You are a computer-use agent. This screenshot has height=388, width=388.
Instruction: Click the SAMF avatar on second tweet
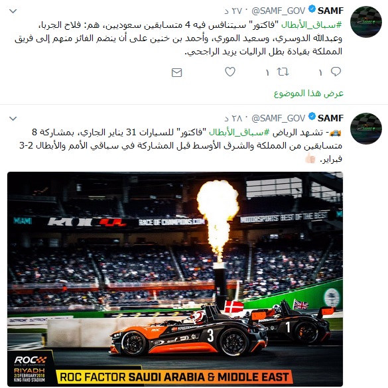pyautogui.click(x=366, y=129)
